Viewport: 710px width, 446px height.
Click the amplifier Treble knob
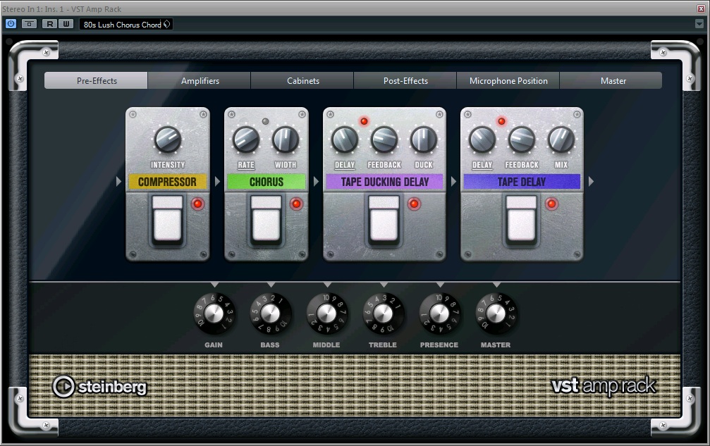click(383, 314)
